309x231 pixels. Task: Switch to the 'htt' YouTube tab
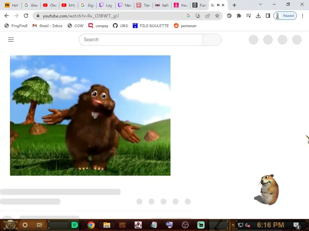pos(68,5)
